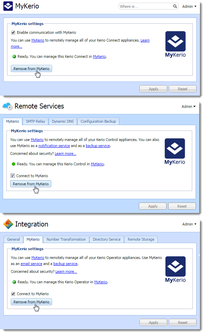Toggle Connect to MyKerio checkbox in Integration

13,294
